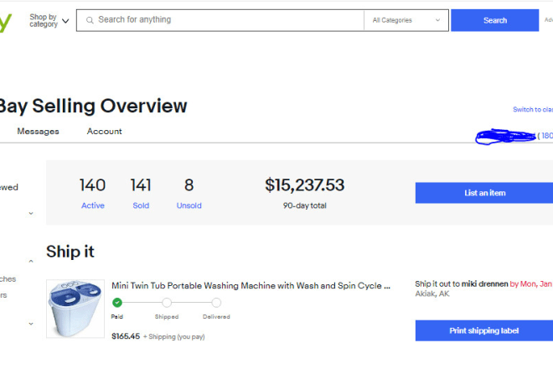Expand sidebar chevron below the 'ewed' item
This screenshot has height=369, width=553.
coord(31,213)
